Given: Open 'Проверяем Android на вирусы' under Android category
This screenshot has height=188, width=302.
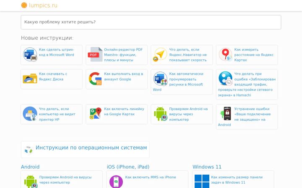Looking at the screenshot, I should (65, 180).
